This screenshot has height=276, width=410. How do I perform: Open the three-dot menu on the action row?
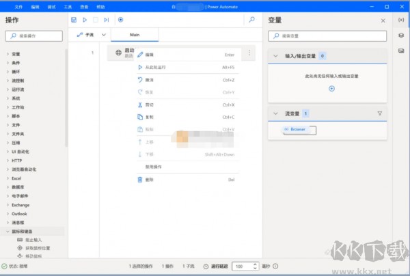(x=249, y=53)
